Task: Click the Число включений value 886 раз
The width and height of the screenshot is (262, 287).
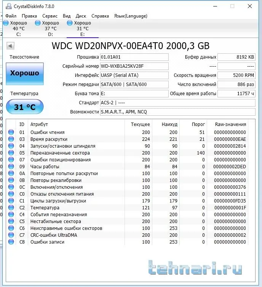Action: click(x=236, y=85)
